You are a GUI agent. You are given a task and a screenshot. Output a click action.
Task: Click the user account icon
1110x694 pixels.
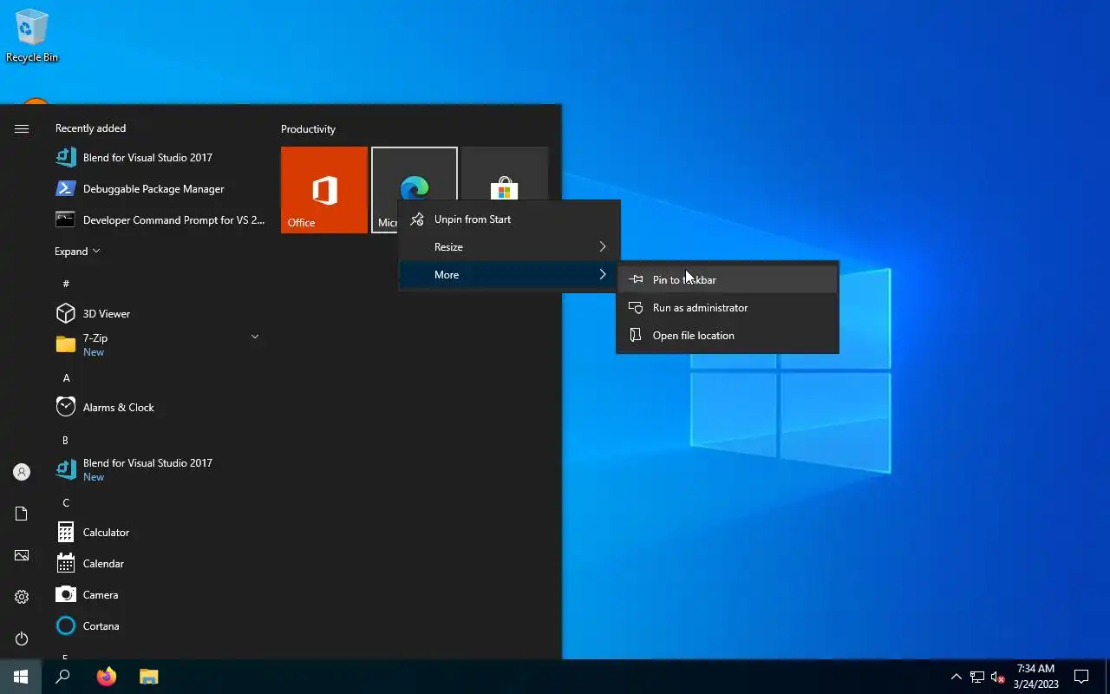pos(22,472)
